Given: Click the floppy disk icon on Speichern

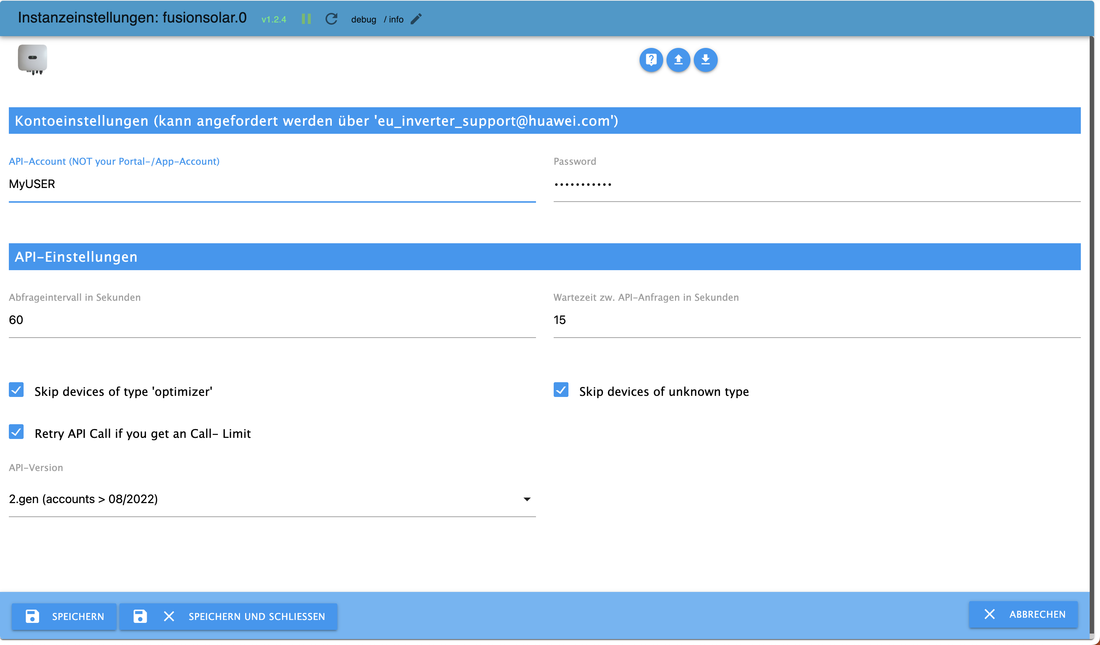Looking at the screenshot, I should (32, 616).
